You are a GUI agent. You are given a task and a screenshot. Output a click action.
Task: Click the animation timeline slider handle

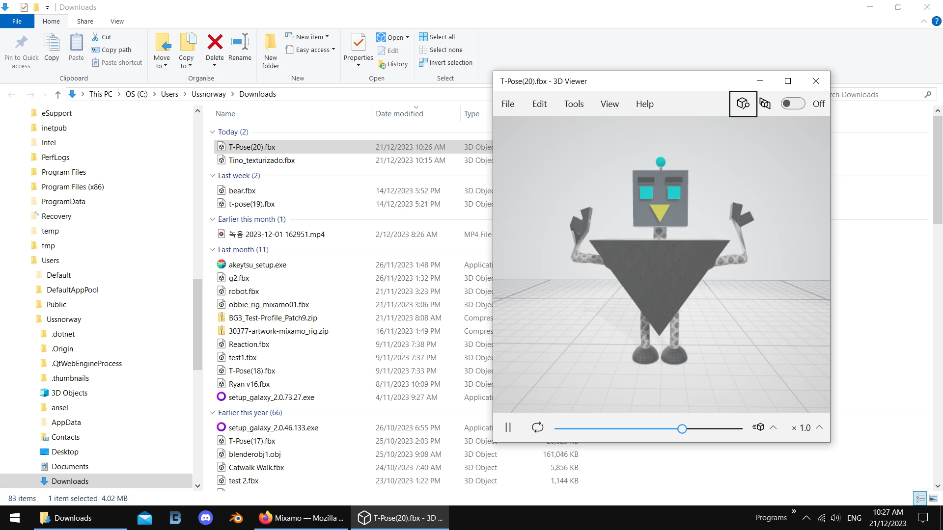tap(682, 429)
